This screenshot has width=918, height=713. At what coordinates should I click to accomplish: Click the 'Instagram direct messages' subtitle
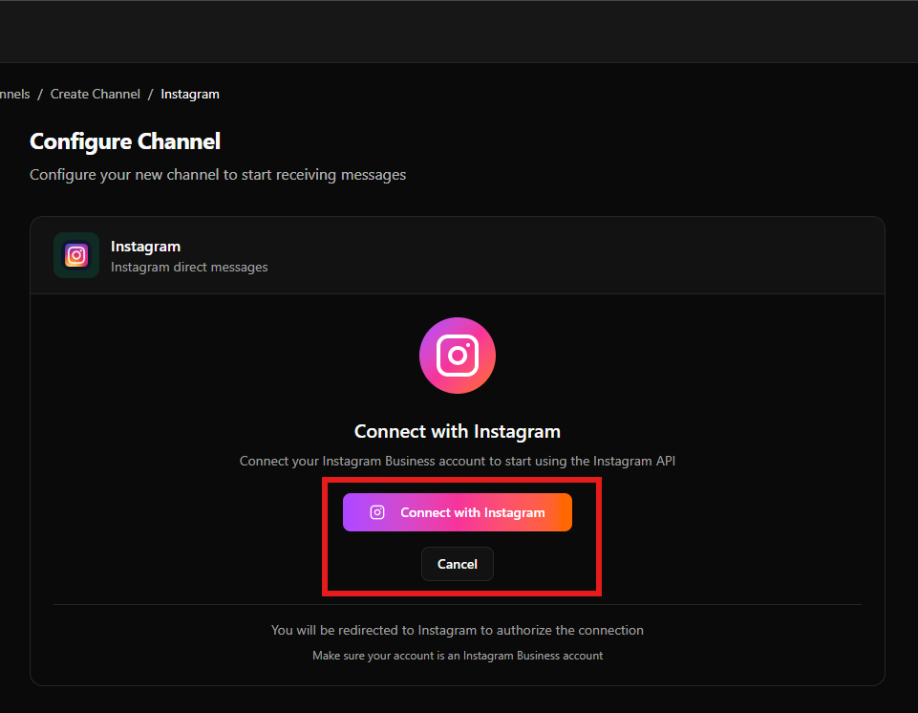189,268
